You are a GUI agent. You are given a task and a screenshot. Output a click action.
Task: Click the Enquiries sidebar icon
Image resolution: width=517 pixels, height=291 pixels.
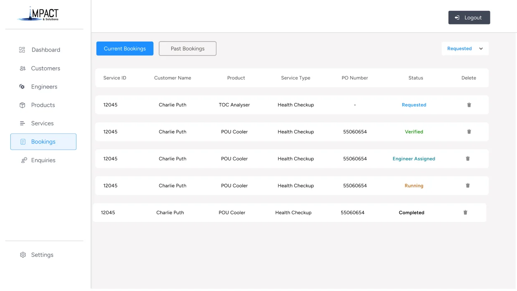point(24,160)
